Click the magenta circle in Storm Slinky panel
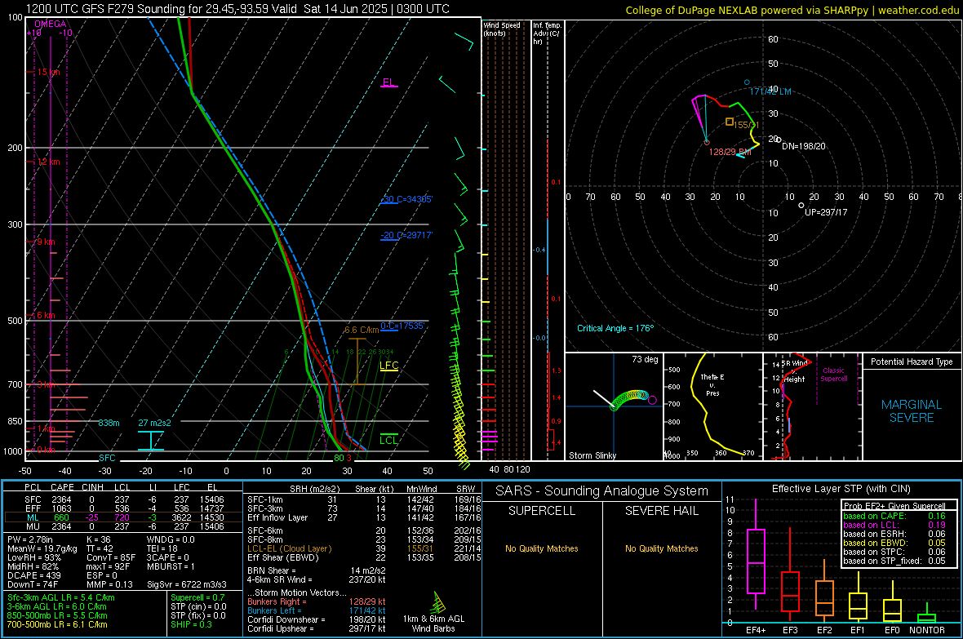This screenshot has height=639, width=963. click(652, 400)
